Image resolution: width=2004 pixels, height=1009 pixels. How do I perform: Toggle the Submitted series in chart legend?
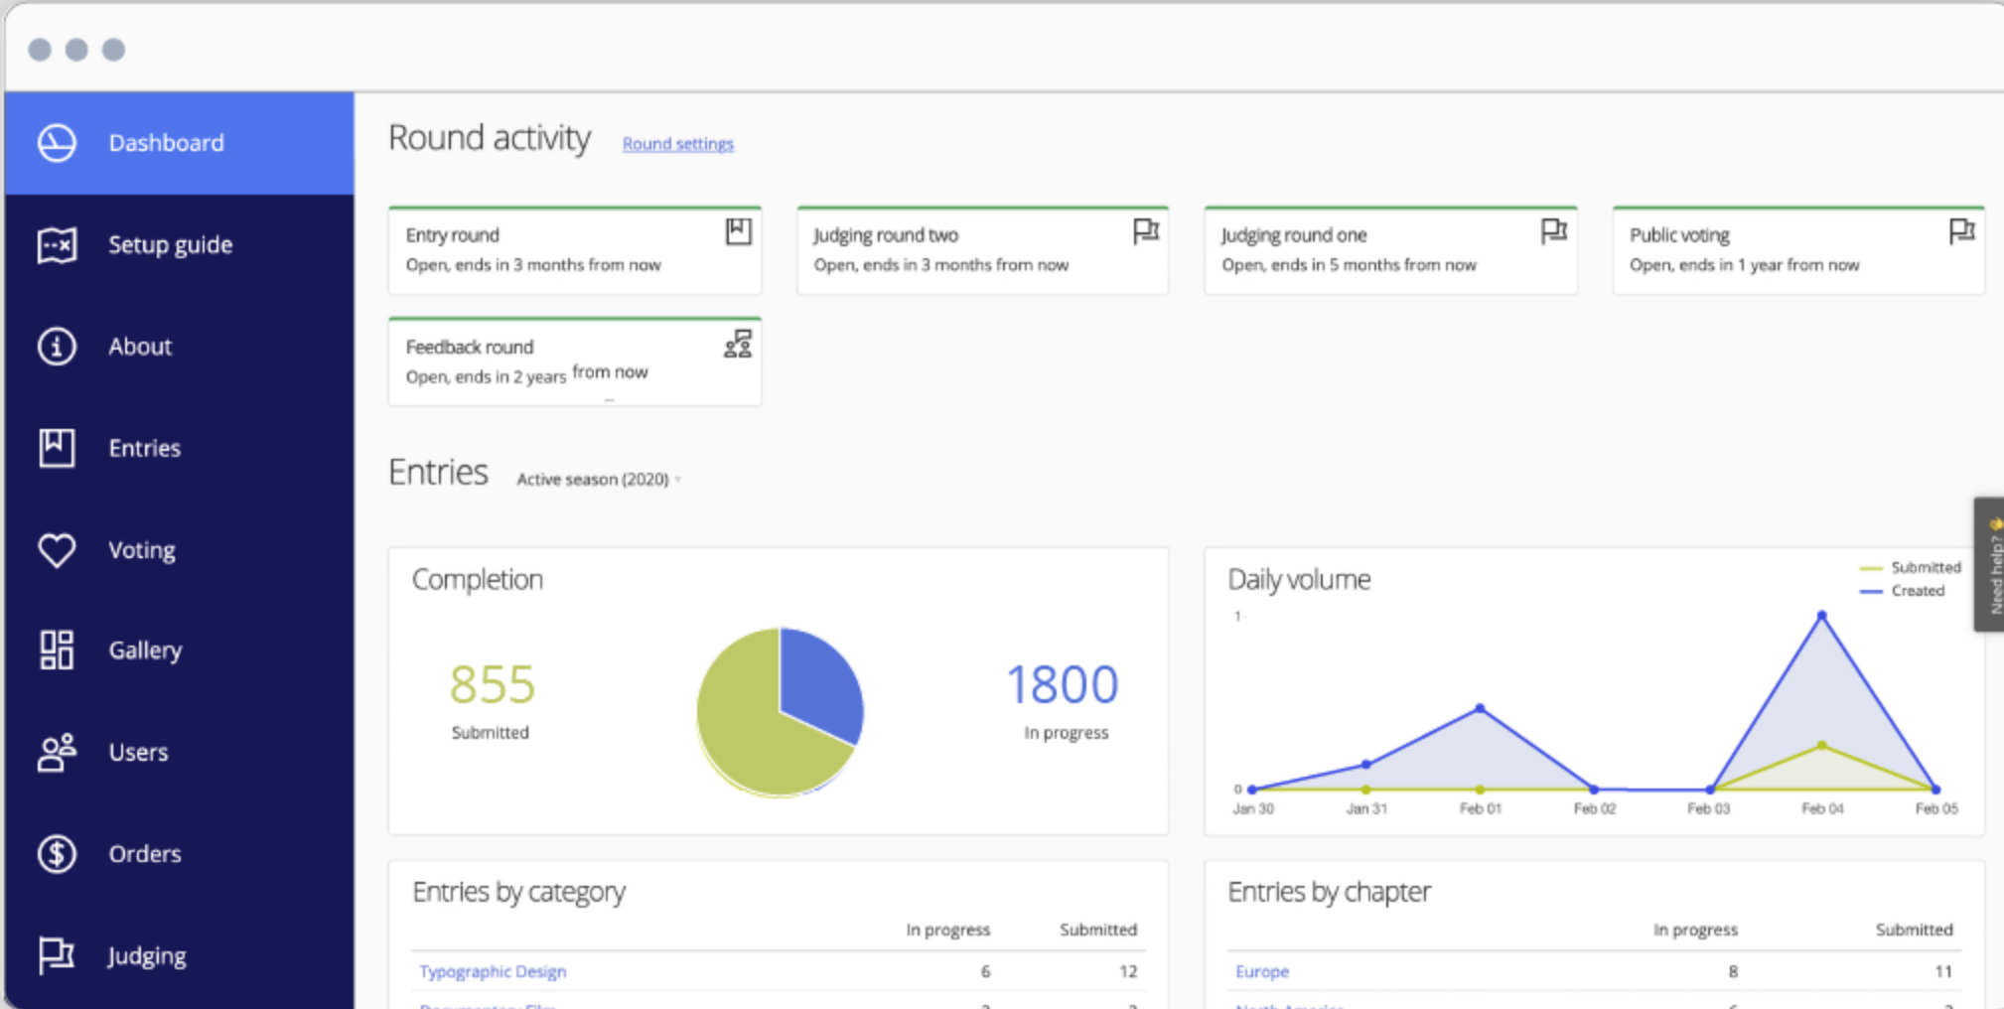click(1911, 568)
